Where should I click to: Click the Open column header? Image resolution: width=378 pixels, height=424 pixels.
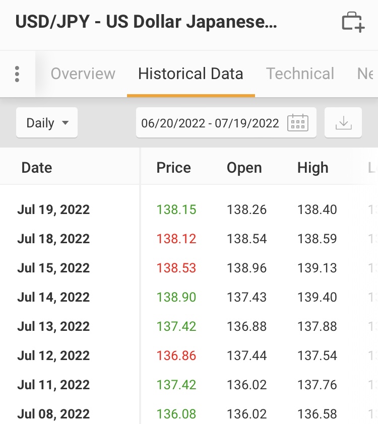(244, 168)
